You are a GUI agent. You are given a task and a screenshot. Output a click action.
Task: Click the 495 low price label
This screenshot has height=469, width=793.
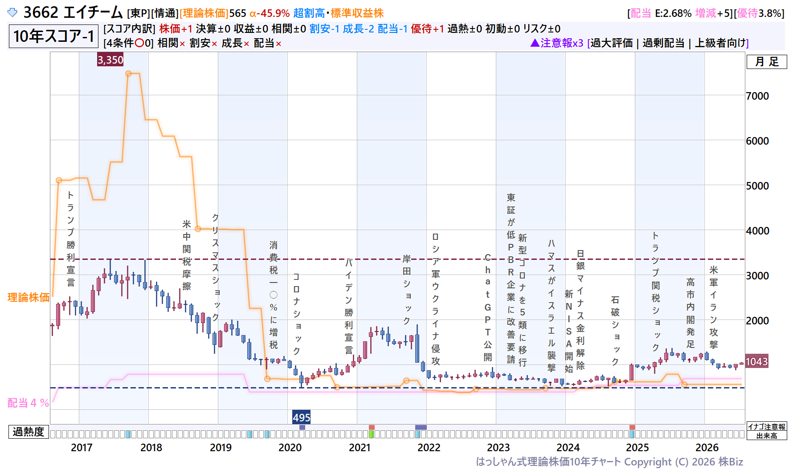click(301, 417)
